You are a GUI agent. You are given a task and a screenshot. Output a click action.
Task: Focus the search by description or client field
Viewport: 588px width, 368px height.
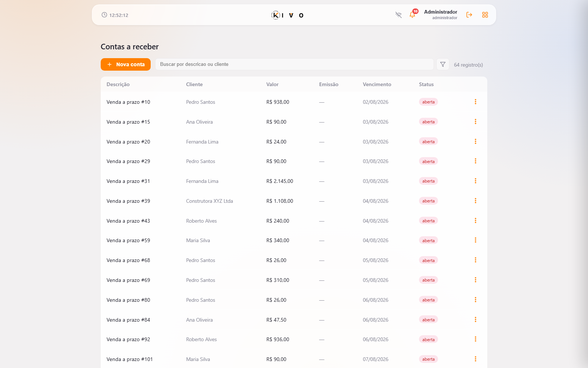(x=294, y=64)
